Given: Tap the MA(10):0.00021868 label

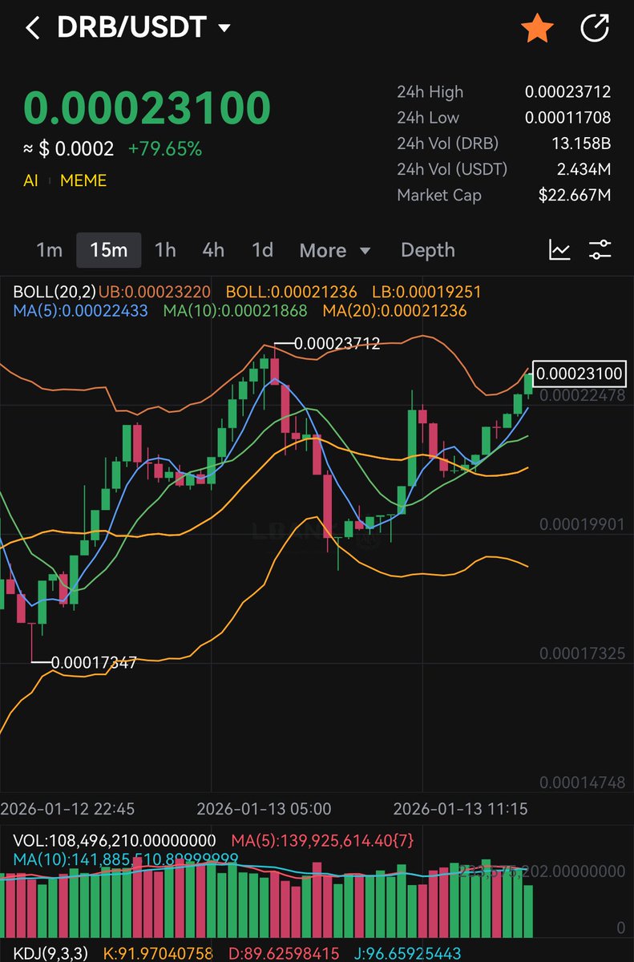Looking at the screenshot, I should (235, 310).
